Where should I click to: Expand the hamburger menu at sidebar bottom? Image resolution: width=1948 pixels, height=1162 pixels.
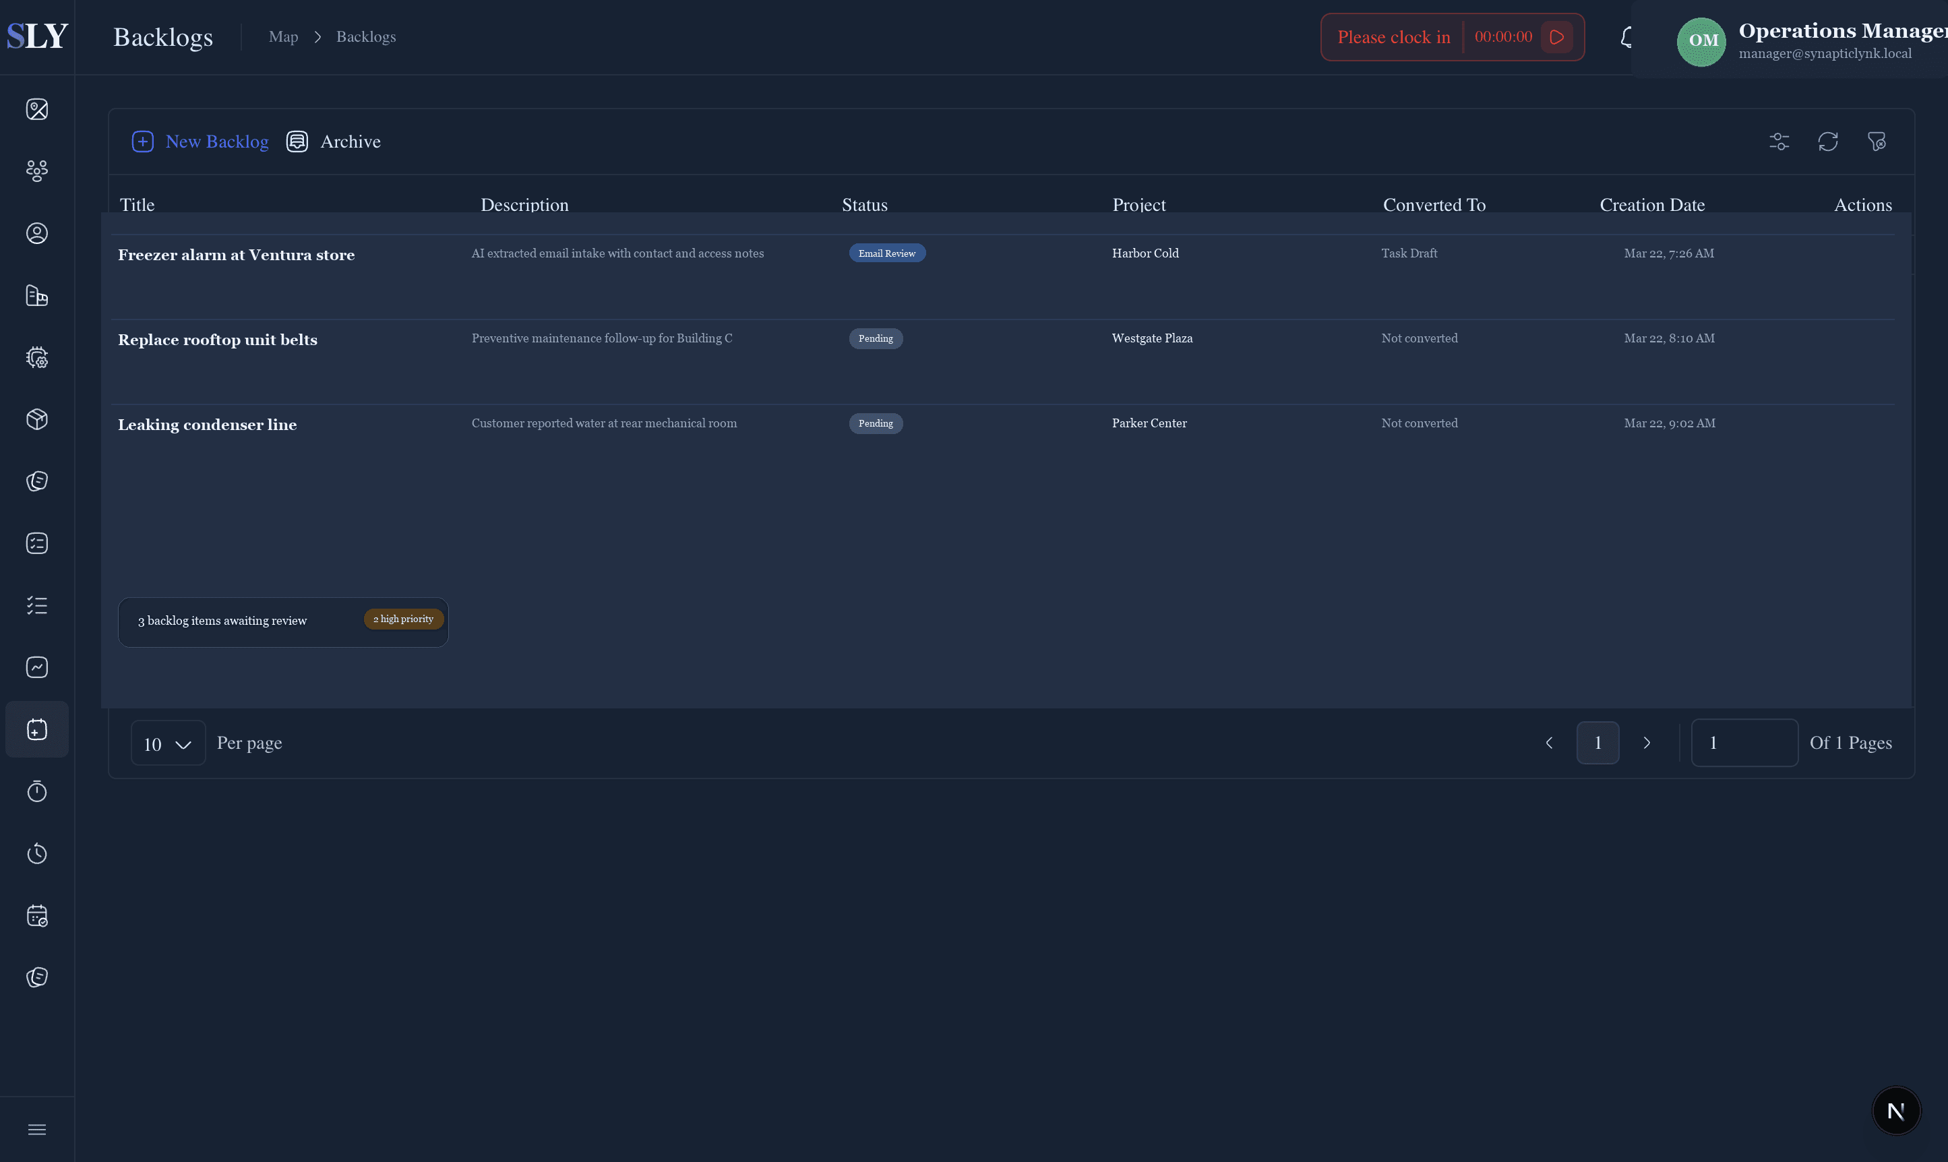pos(37,1128)
